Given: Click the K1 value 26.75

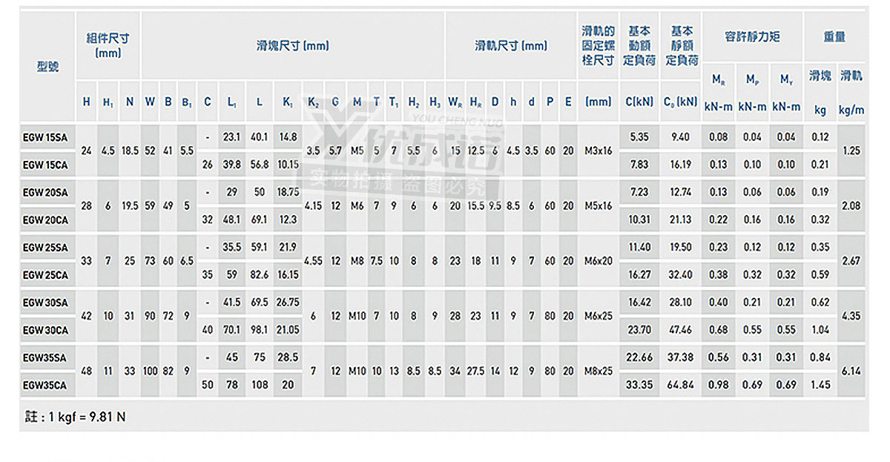Looking at the screenshot, I should click(x=288, y=303).
